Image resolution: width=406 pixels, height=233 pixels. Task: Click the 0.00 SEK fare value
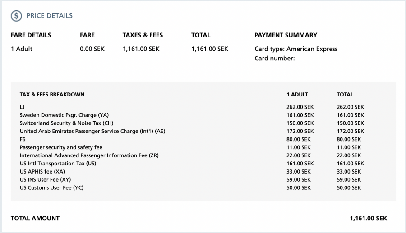click(x=92, y=49)
